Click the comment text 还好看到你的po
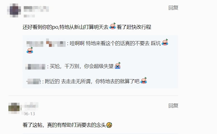The width and height of the screenshot is (217, 134). click(x=41, y=27)
